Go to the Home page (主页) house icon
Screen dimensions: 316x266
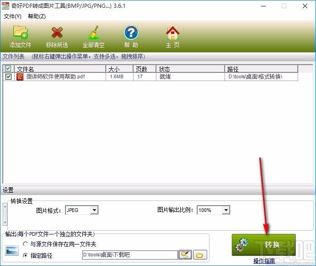pos(173,33)
